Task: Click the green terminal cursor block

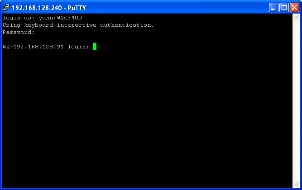Action: tap(95, 47)
